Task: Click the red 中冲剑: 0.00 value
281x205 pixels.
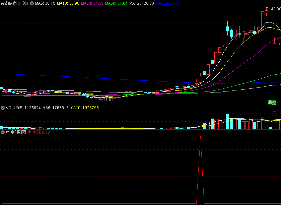Action: coord(39,132)
